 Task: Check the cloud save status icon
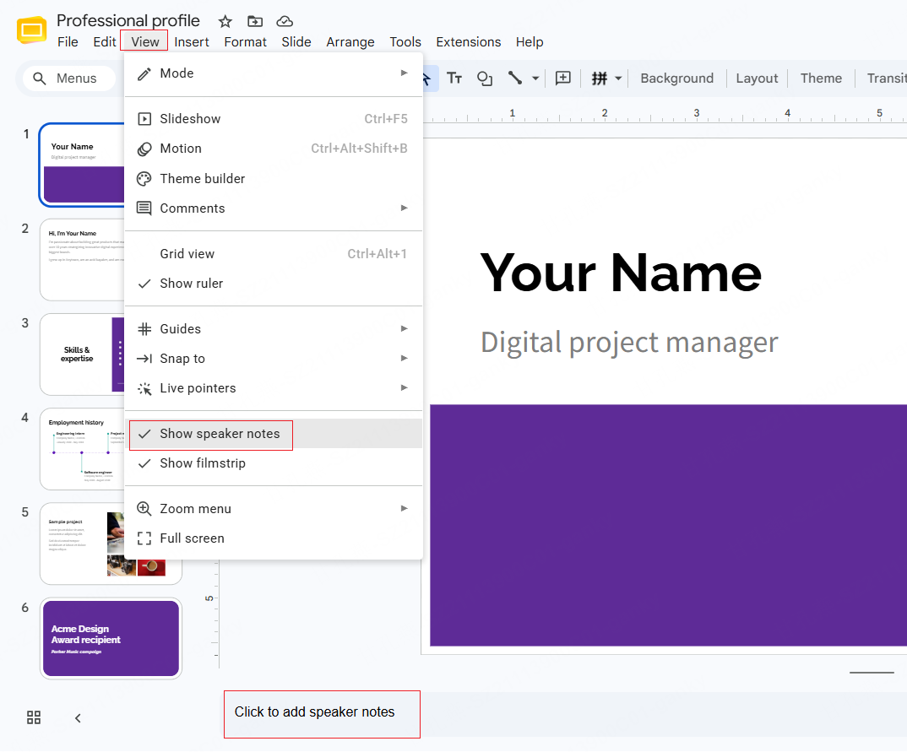pos(285,21)
